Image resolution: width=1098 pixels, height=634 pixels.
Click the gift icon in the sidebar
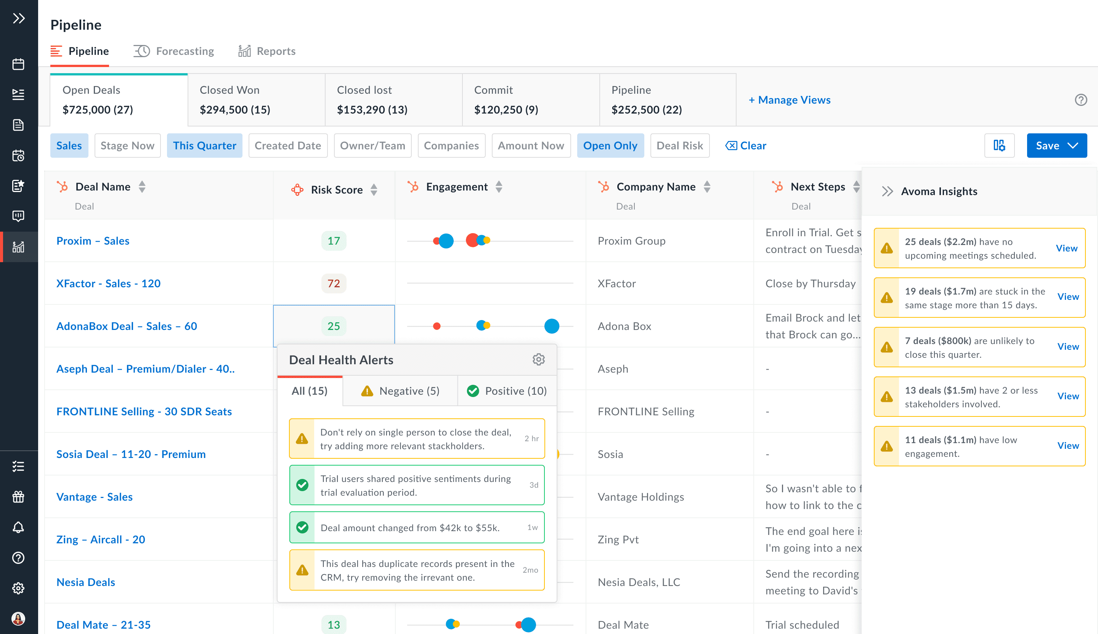point(18,497)
